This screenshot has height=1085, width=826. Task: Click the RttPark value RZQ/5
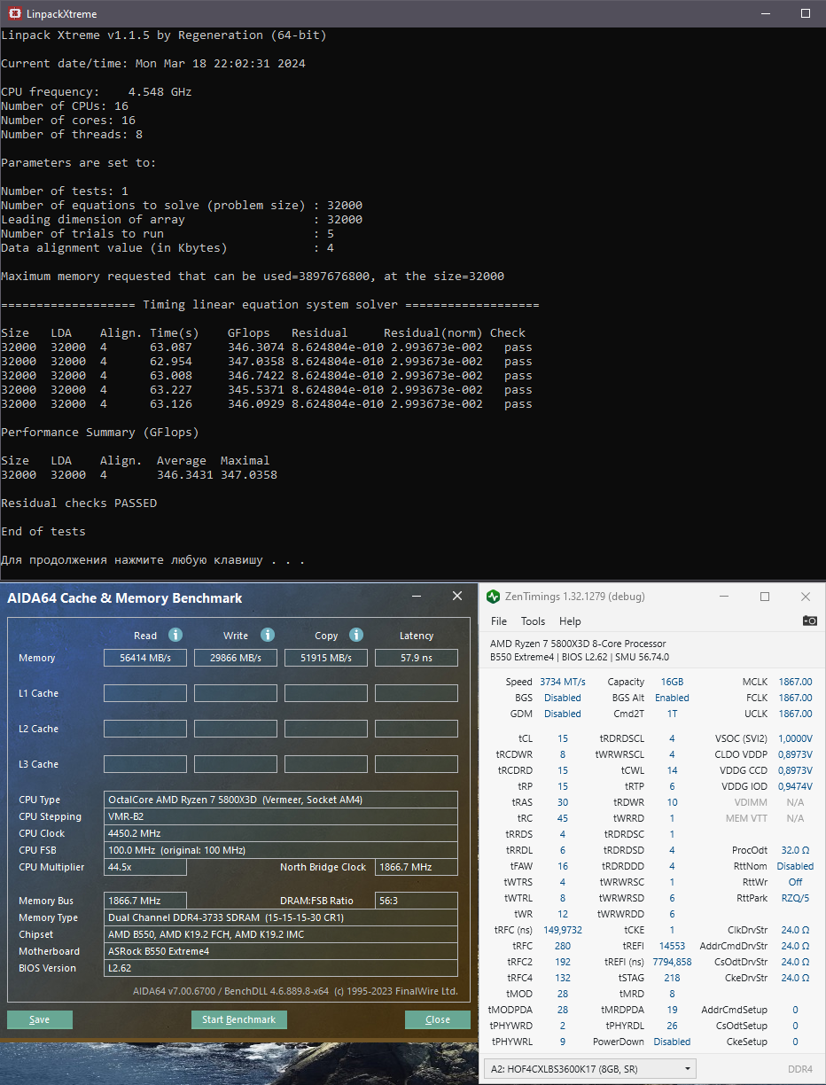tap(795, 898)
